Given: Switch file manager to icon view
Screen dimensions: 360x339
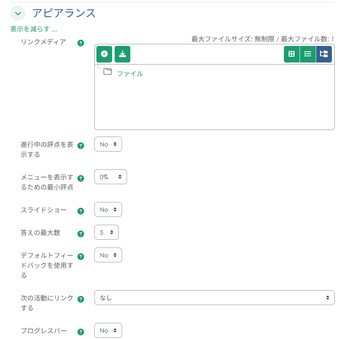Looking at the screenshot, I should (291, 54).
